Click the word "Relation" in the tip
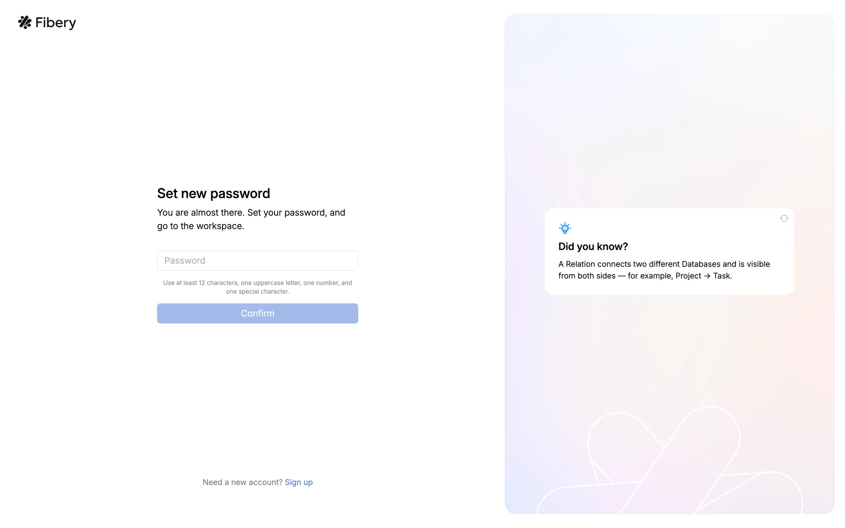 click(580, 264)
